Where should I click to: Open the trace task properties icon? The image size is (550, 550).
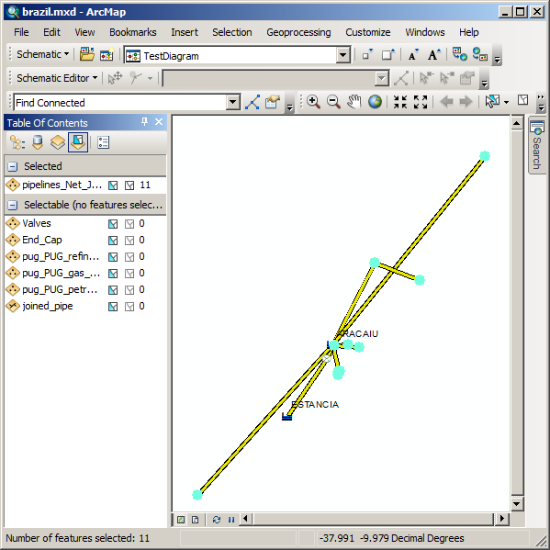[273, 102]
